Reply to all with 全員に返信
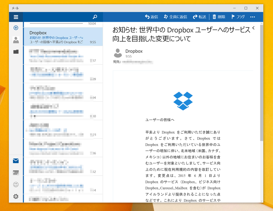 pos(175,17)
